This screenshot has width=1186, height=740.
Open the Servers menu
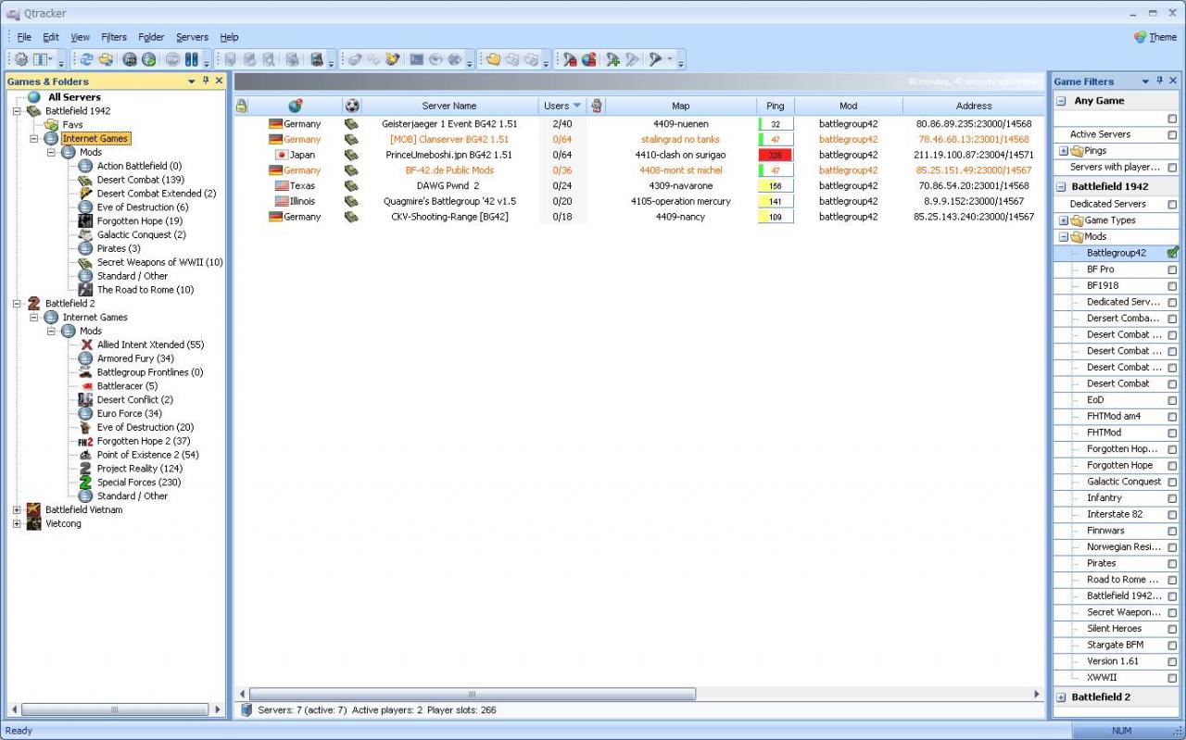tap(192, 37)
